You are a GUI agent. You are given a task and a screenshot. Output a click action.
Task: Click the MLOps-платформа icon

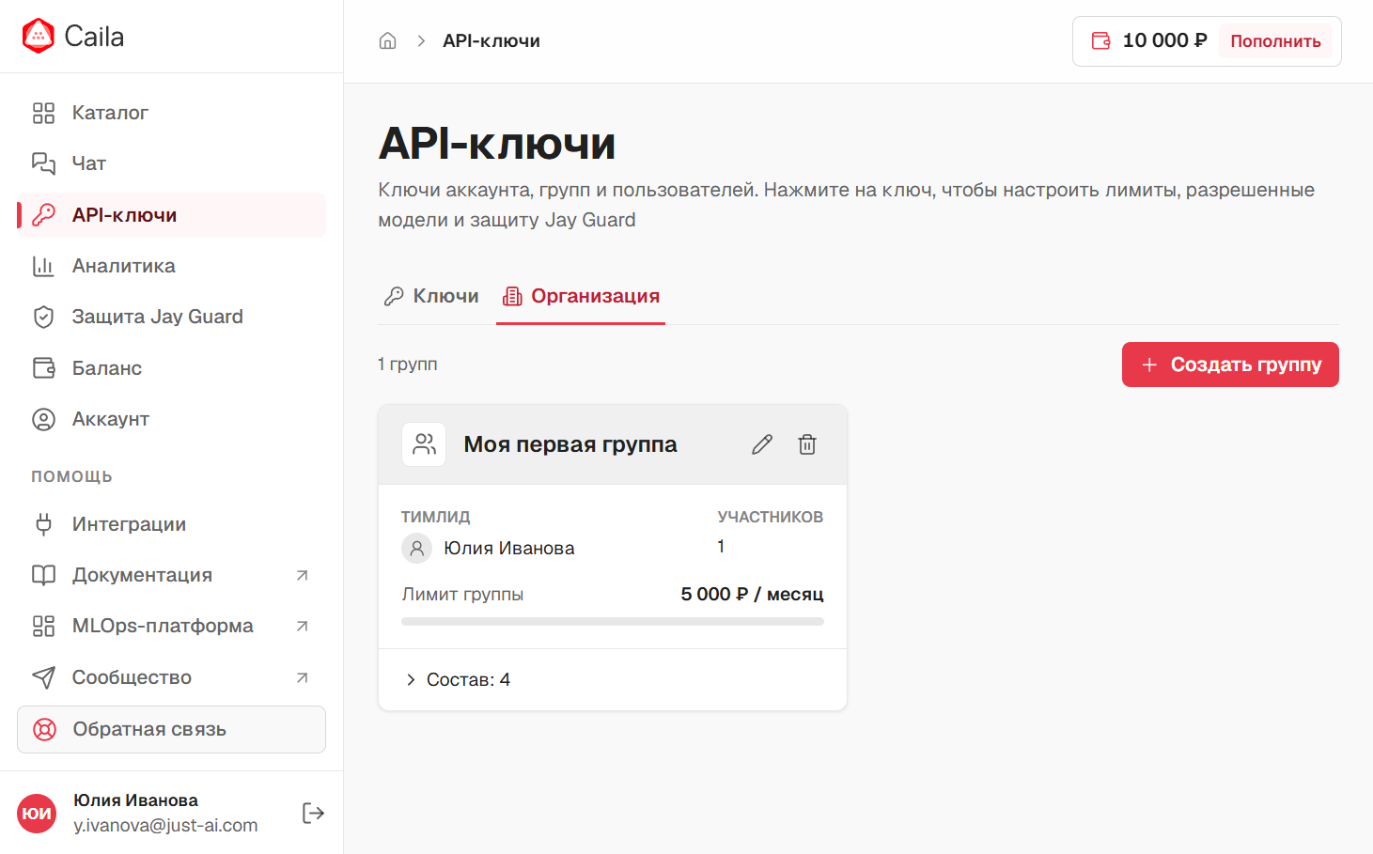pyautogui.click(x=43, y=626)
